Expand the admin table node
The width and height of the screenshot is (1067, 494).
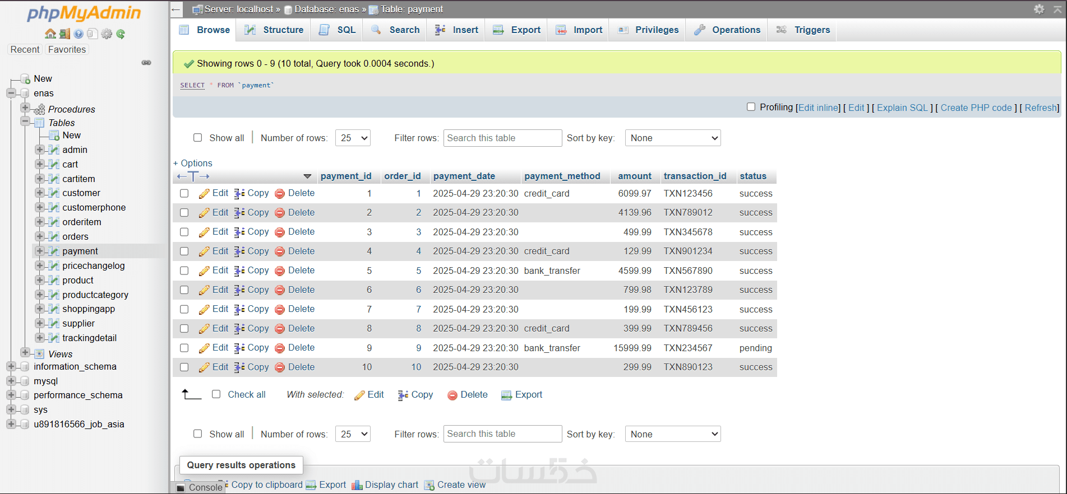(x=40, y=150)
